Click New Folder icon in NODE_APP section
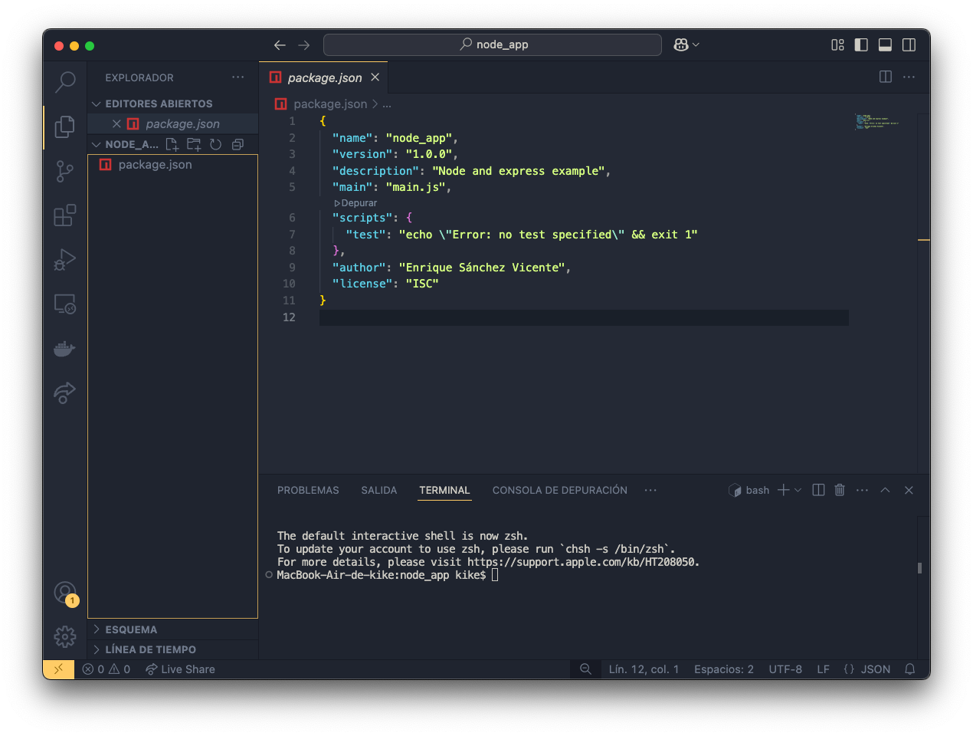Screen dimensions: 973x736 (x=194, y=144)
